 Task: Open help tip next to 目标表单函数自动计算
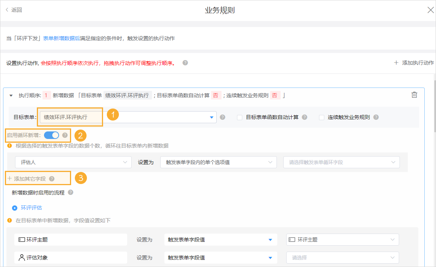pos(305,117)
